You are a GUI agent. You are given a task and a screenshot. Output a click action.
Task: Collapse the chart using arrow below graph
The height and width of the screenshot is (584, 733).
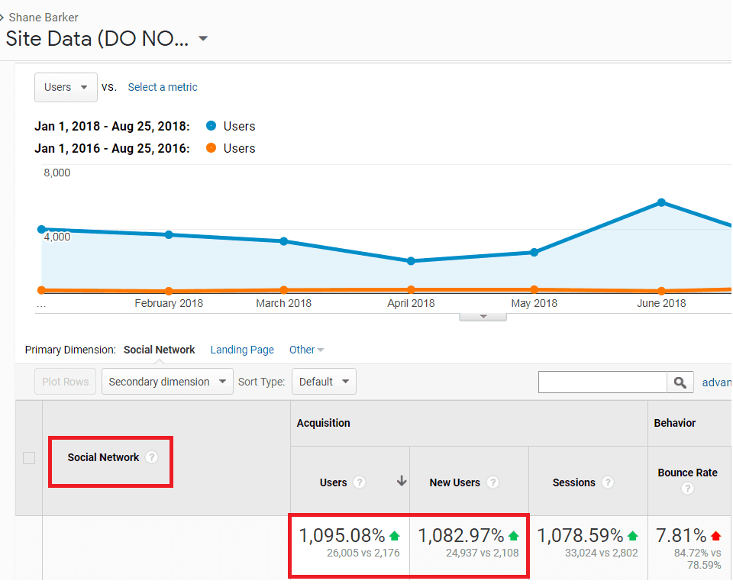(483, 317)
